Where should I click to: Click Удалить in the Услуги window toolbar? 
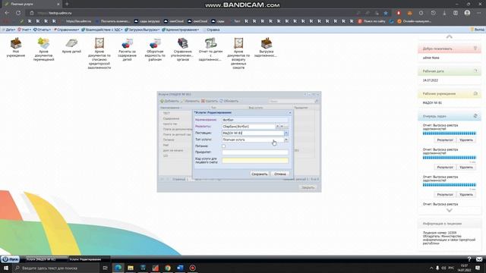(x=210, y=101)
